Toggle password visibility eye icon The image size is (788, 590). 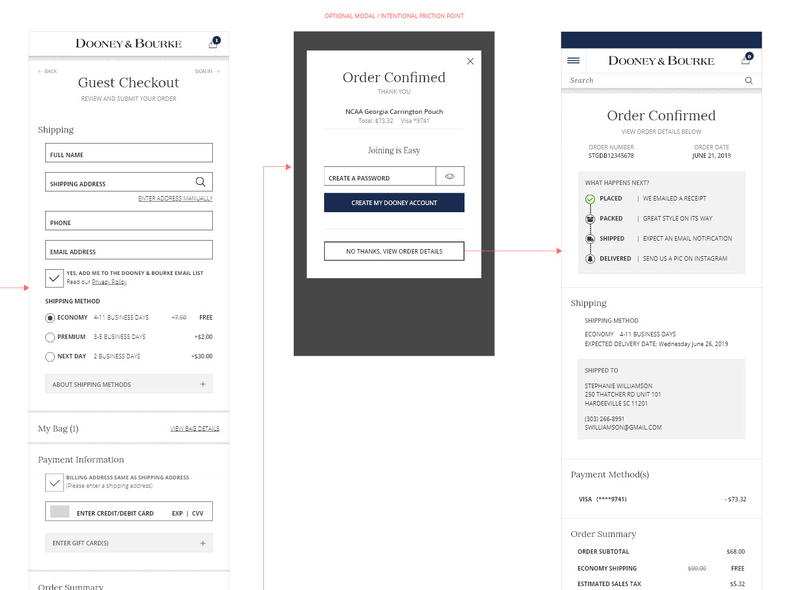[x=450, y=176]
